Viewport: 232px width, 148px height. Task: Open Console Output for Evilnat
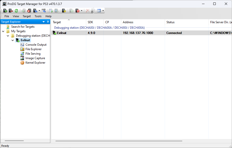coord(36,45)
